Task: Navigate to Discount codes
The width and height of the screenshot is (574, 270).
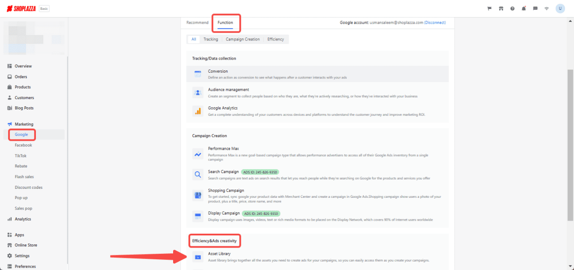Action: pyautogui.click(x=29, y=187)
